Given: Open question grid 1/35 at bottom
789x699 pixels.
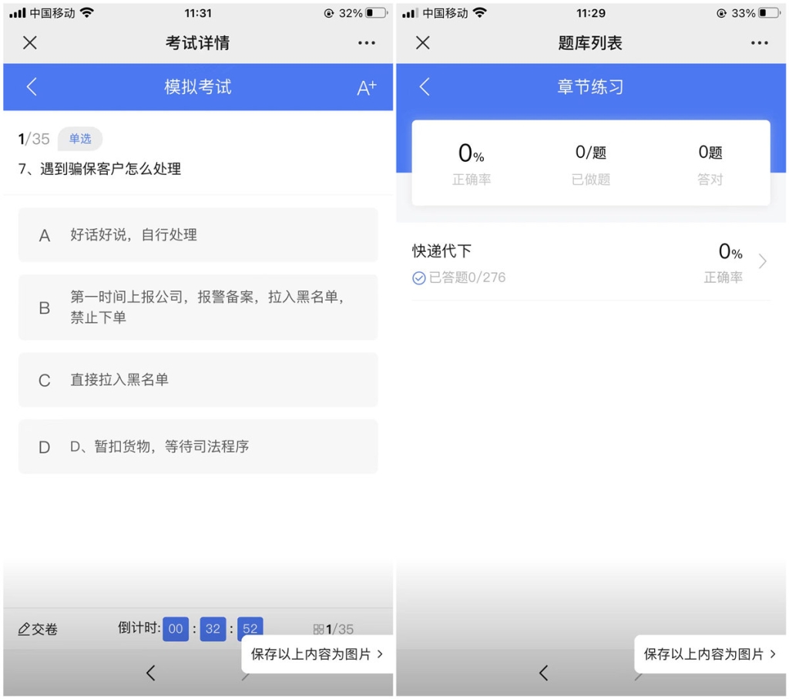Looking at the screenshot, I should (333, 629).
